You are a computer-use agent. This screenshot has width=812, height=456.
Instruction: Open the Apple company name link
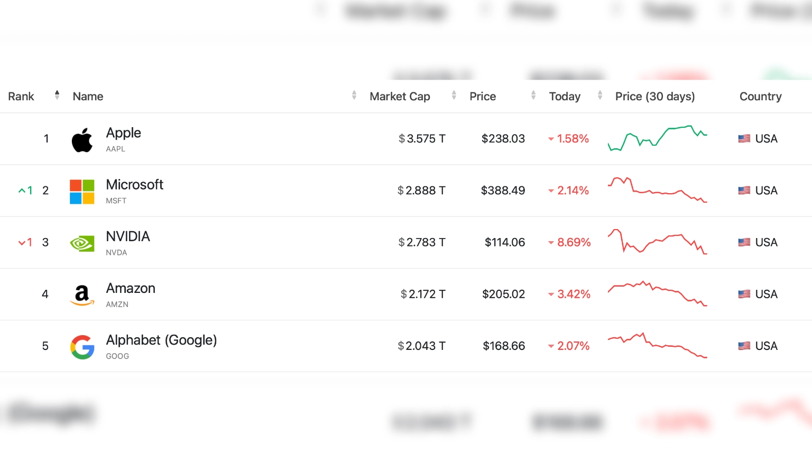pos(123,133)
